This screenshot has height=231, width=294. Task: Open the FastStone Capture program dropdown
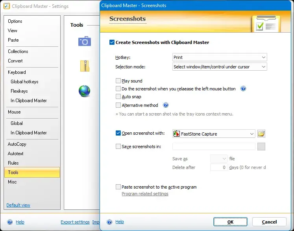click(214, 134)
